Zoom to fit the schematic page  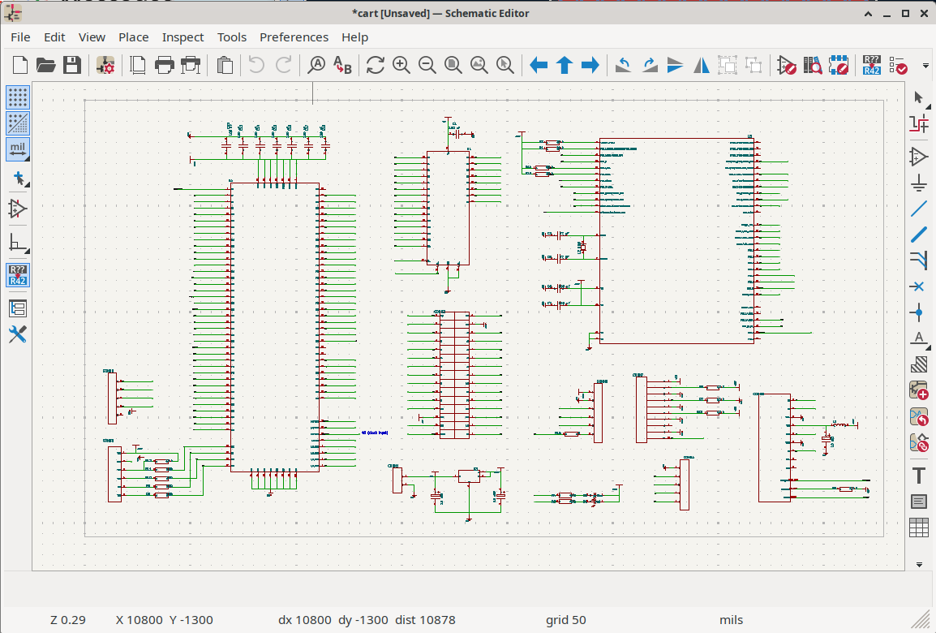coord(453,65)
